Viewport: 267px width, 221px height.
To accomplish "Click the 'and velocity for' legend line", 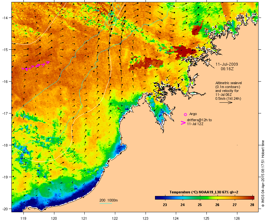I will (227, 91).
